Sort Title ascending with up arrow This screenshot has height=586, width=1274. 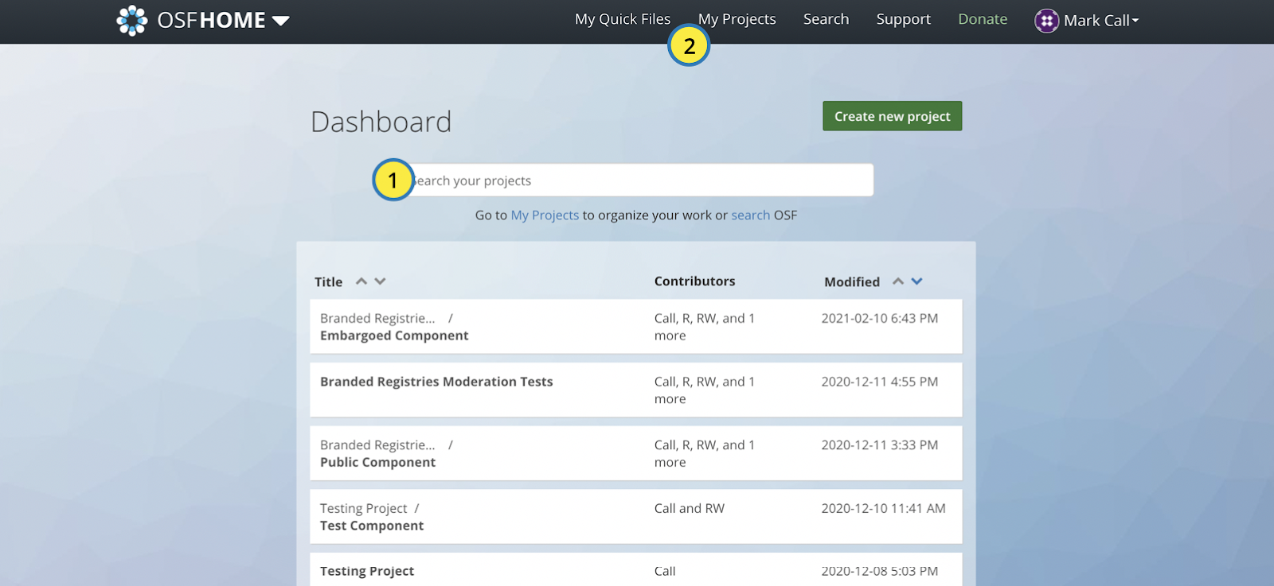tap(361, 281)
